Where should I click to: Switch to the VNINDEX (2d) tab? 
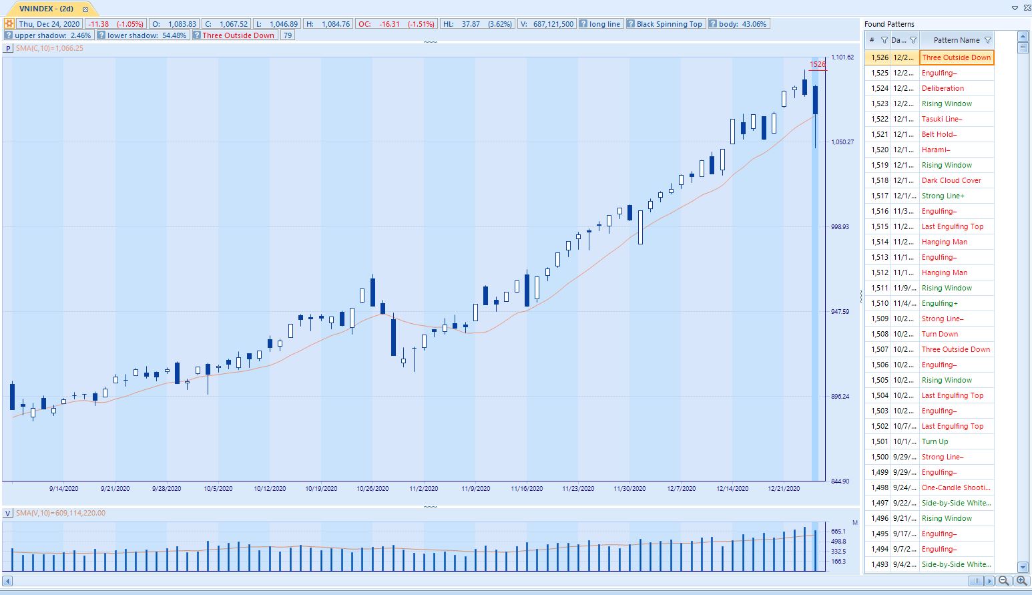[x=47, y=9]
